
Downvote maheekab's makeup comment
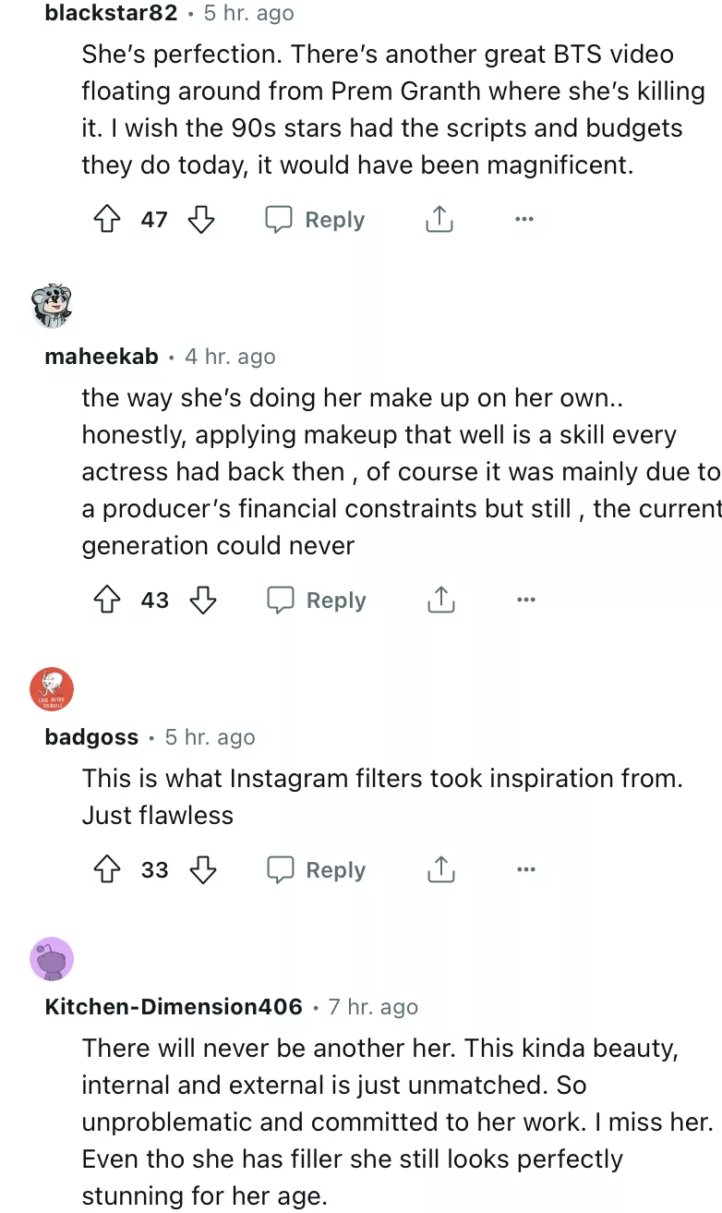202,600
